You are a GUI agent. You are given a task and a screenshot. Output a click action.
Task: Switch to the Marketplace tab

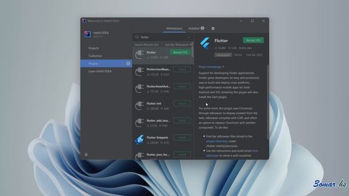tap(174, 28)
